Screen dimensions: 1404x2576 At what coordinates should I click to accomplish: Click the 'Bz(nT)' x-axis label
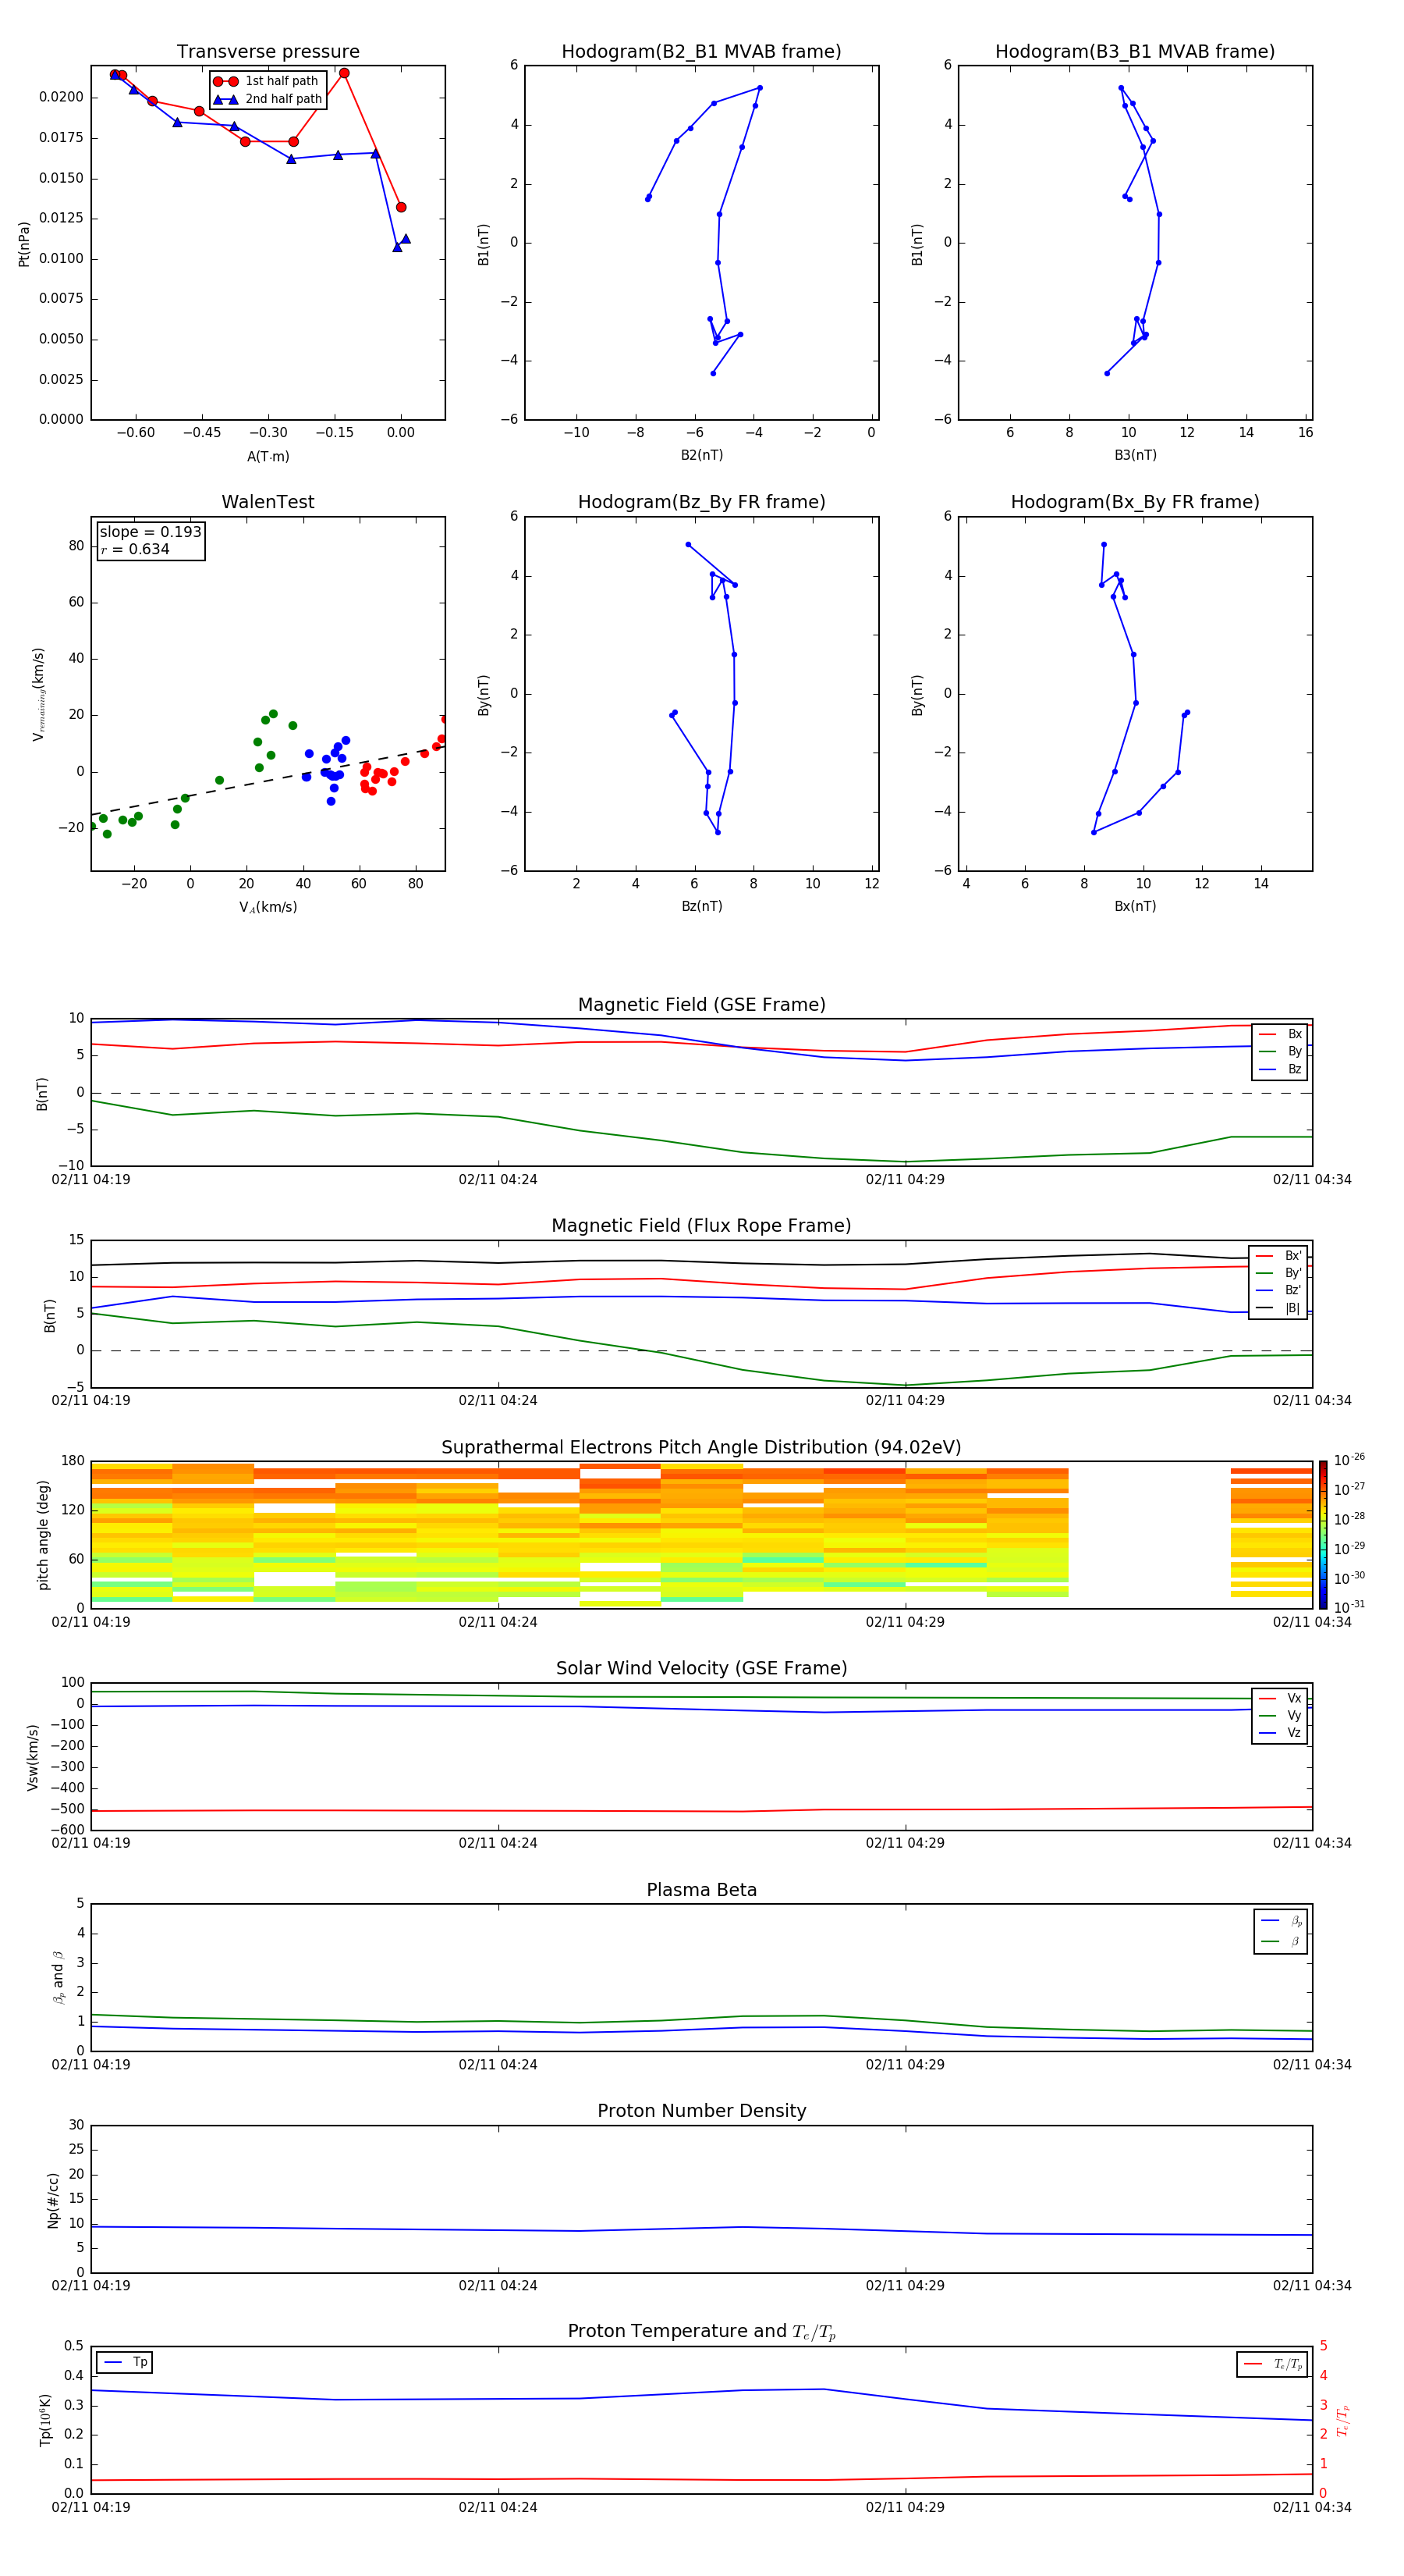click(x=701, y=906)
